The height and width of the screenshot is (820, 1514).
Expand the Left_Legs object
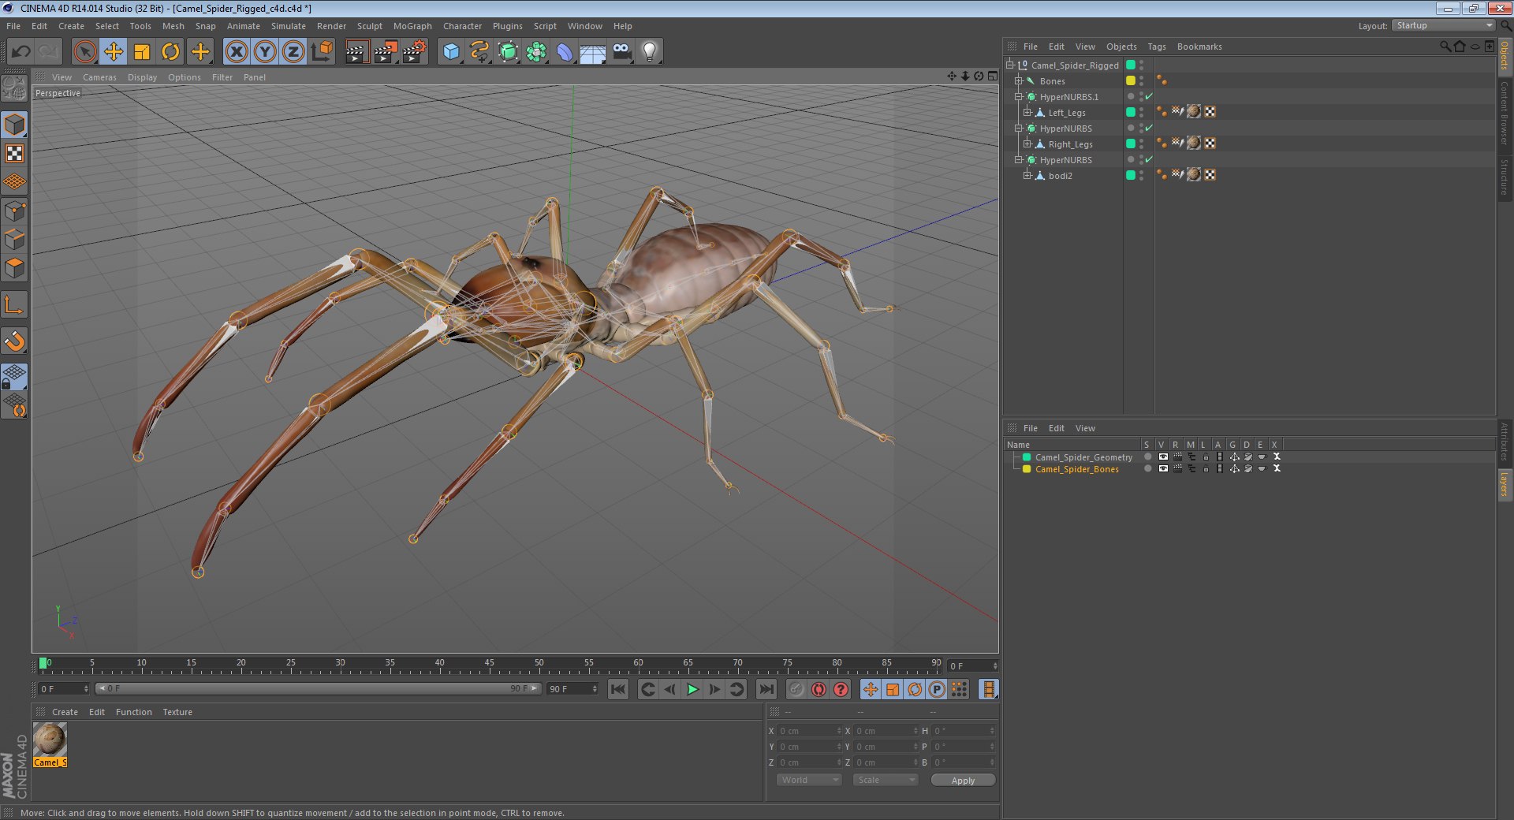pos(1027,113)
